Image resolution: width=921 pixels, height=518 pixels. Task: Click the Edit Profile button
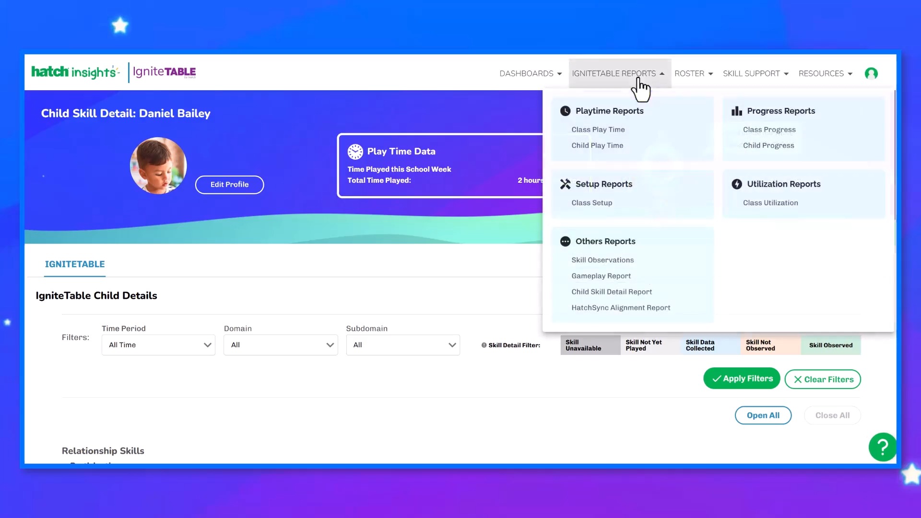[x=229, y=185]
